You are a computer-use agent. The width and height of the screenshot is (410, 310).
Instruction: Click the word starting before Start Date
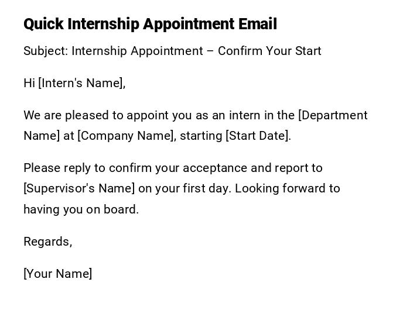pyautogui.click(x=201, y=136)
